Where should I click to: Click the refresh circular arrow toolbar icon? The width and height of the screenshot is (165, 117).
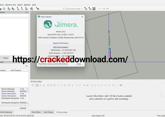pyautogui.click(x=4, y=9)
